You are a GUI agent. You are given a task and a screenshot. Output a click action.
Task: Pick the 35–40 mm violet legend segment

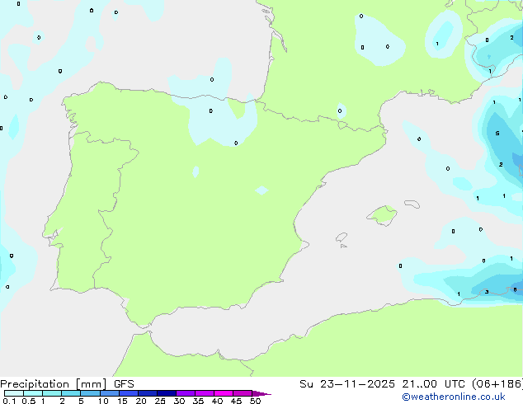[205, 393]
